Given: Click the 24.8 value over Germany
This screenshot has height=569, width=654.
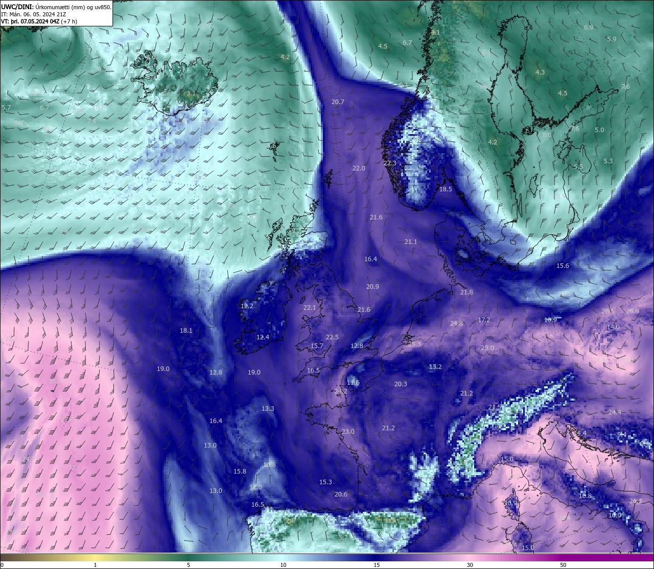Looking at the screenshot, I should point(456,324).
